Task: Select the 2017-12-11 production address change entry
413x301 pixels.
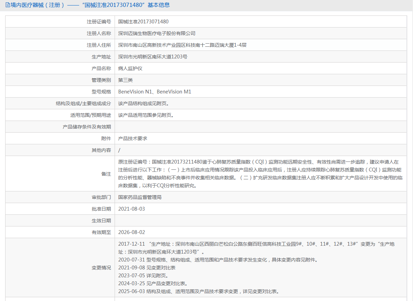Action: [x=256, y=248]
